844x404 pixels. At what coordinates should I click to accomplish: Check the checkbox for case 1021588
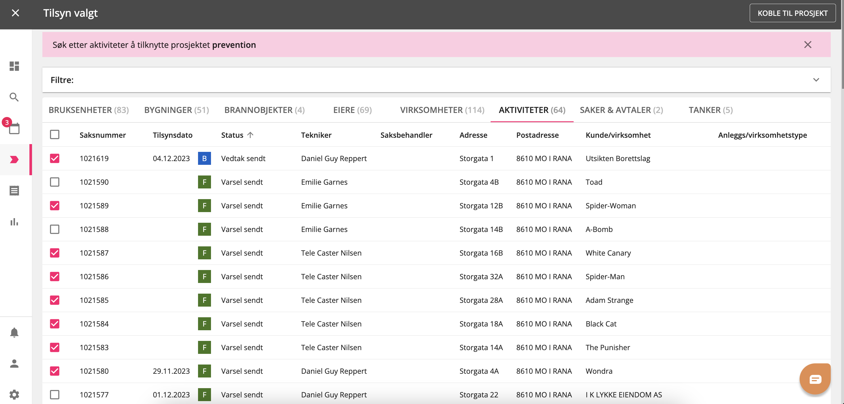[55, 229]
